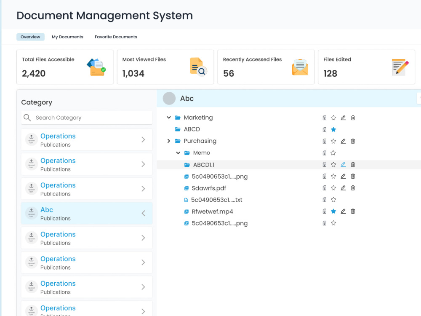Star the 5c0490653c1.....txt file as favorite
The height and width of the screenshot is (316, 421).
(x=333, y=200)
